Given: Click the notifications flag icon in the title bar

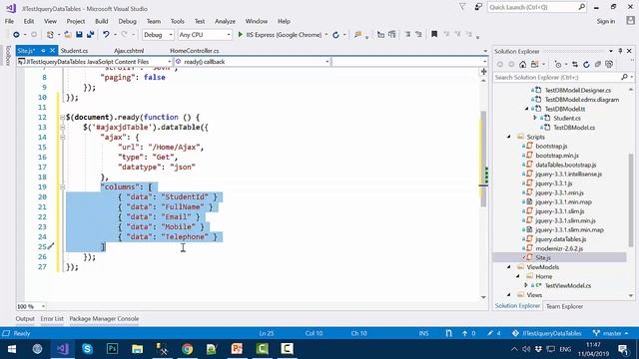Looking at the screenshot, I should [x=462, y=7].
